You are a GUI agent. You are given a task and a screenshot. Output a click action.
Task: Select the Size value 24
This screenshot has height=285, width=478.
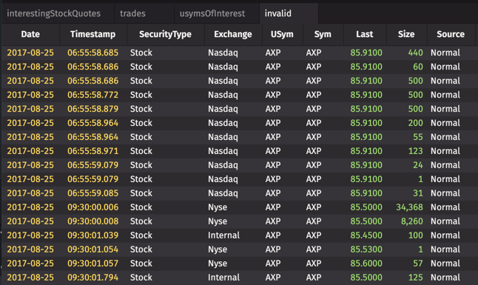[417, 165]
